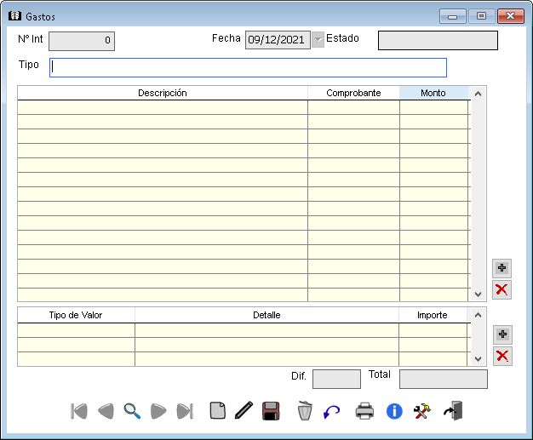Go to the next record
The width and height of the screenshot is (533, 440).
pyautogui.click(x=158, y=411)
